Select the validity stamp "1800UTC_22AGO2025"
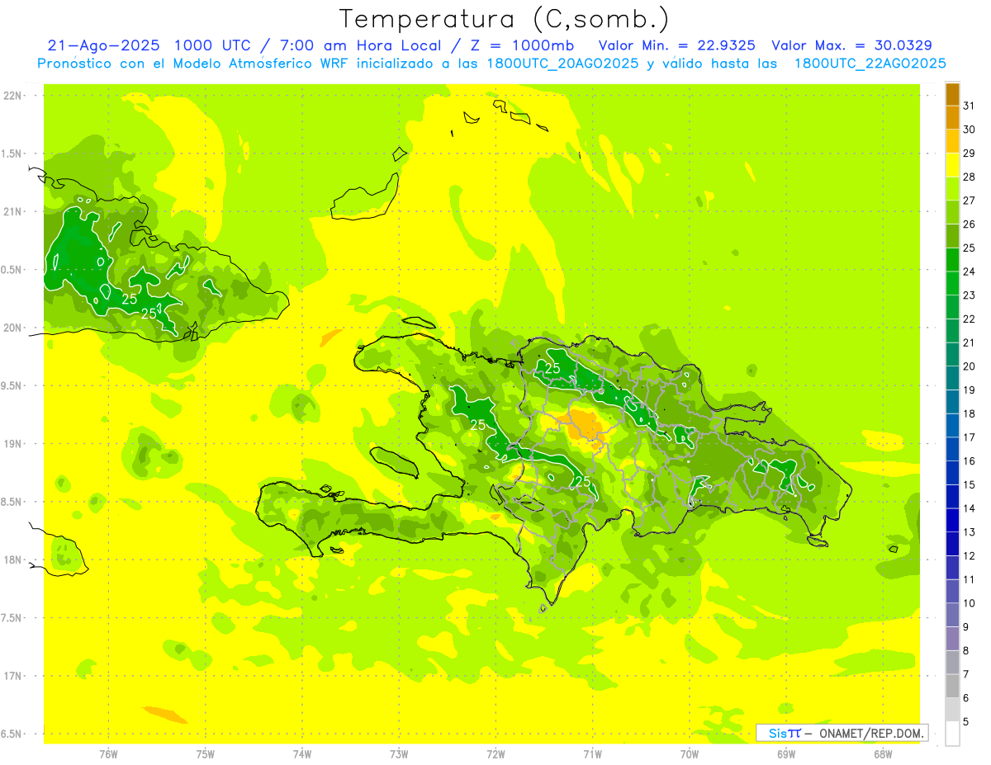Viewport: 991px width, 765px height. 870,64
